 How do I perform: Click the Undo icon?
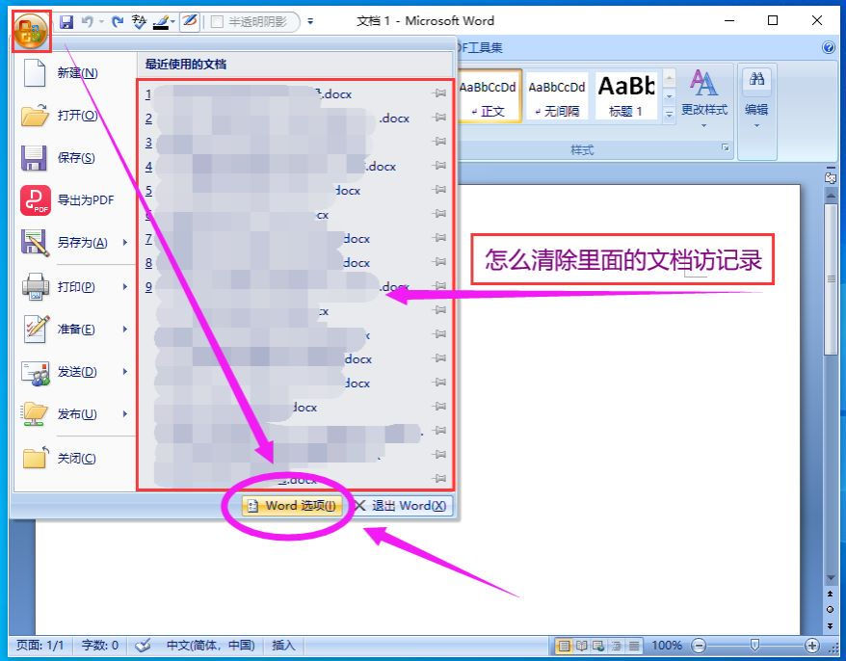tap(87, 21)
